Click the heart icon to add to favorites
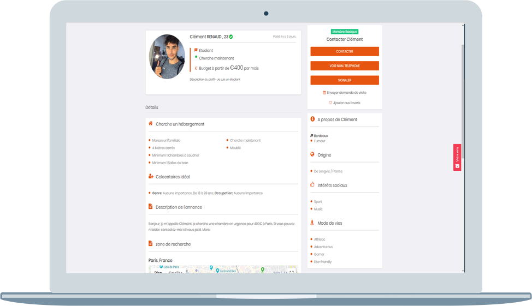The image size is (532, 306). (x=330, y=103)
